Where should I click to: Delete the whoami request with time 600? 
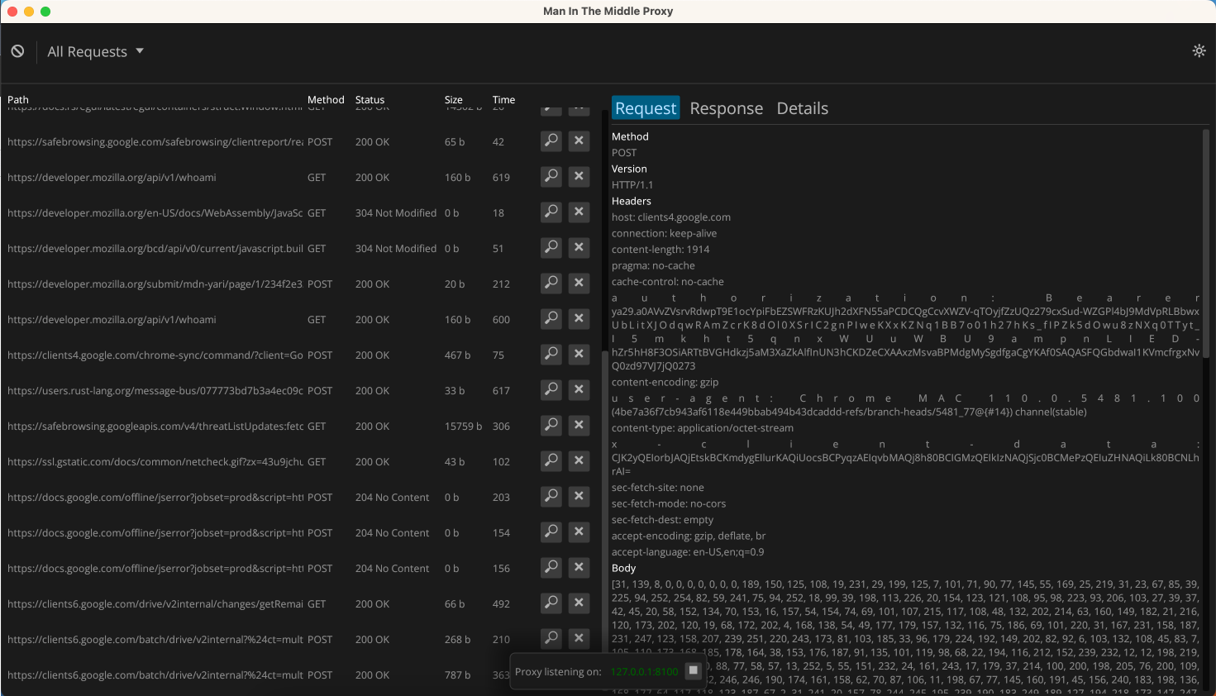coord(579,319)
